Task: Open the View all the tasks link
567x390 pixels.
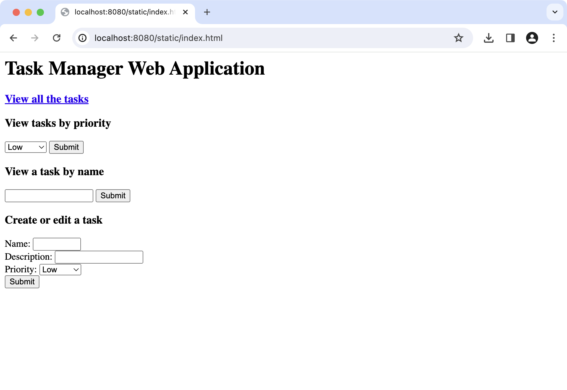Action: coord(46,99)
